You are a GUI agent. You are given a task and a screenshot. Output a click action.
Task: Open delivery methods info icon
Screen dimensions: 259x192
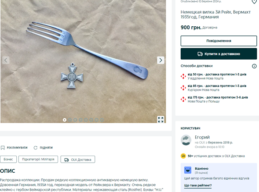[x=254, y=66]
